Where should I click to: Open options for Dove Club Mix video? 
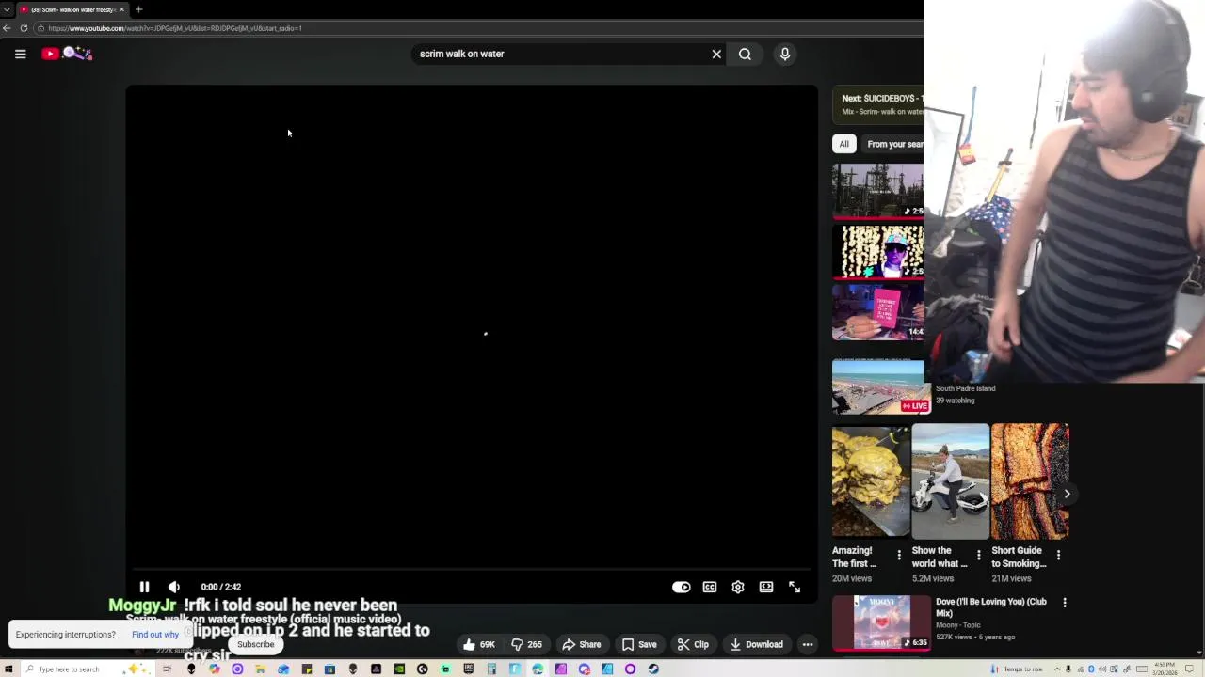(x=1065, y=603)
